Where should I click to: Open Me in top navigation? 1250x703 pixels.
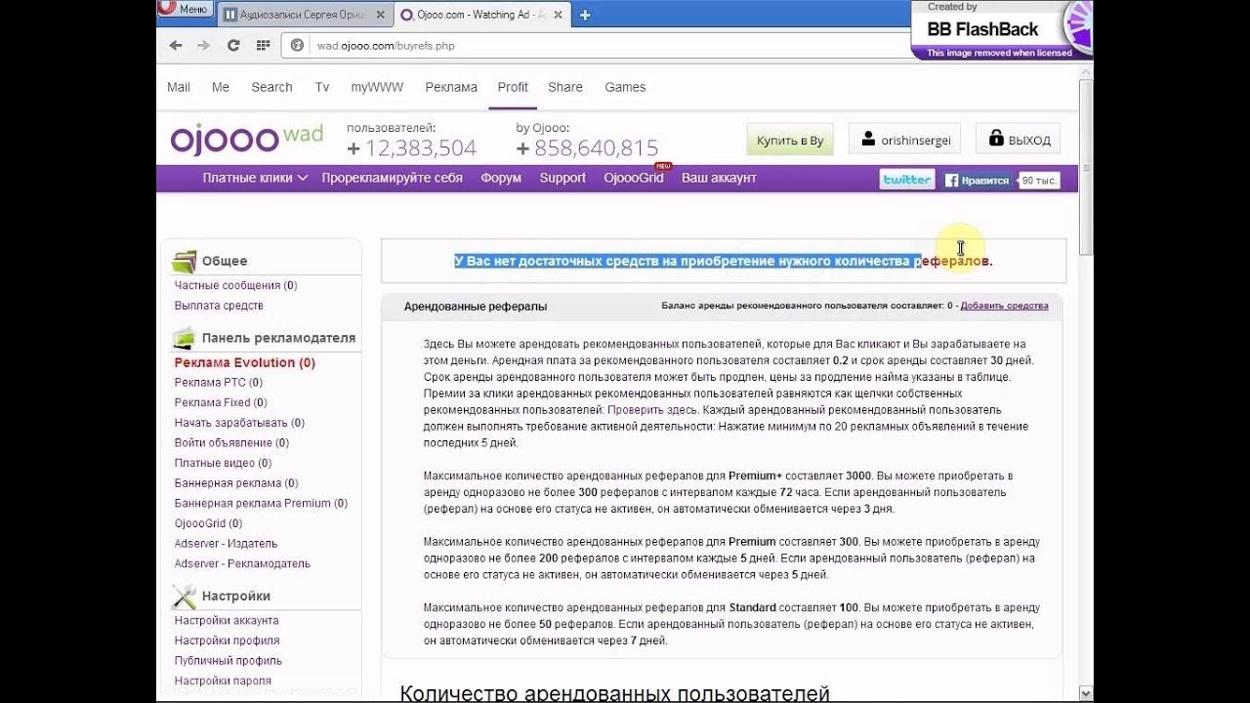tap(221, 87)
